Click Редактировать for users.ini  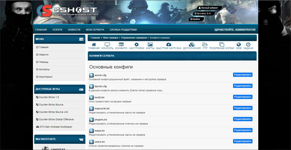pos(242,141)
